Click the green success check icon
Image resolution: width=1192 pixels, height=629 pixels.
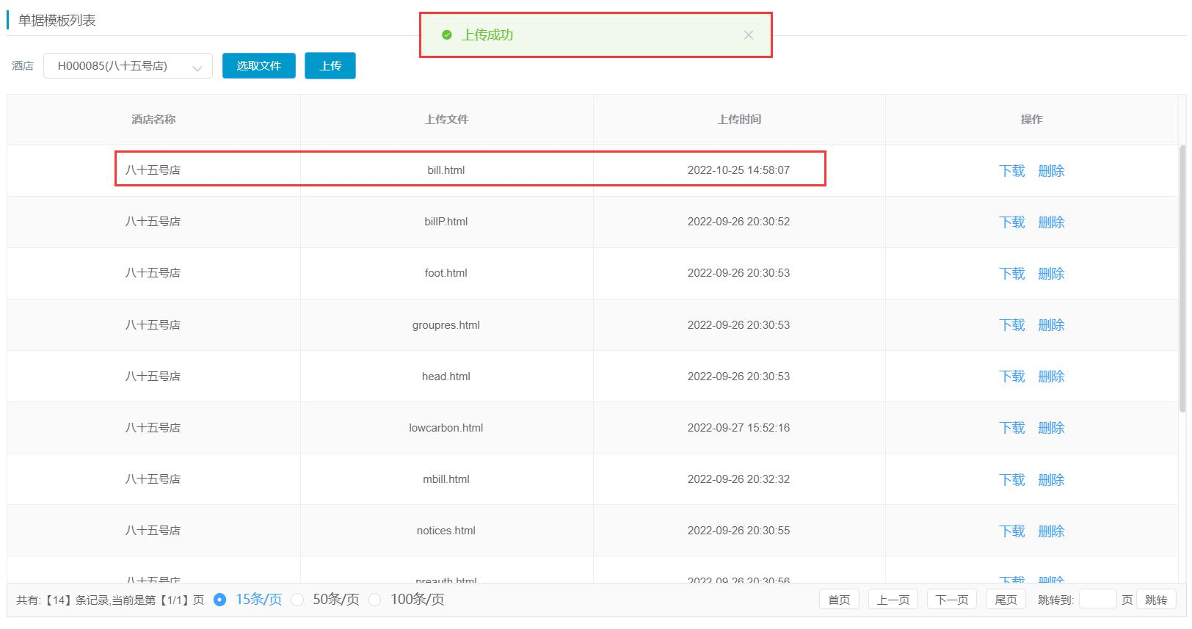pyautogui.click(x=446, y=34)
